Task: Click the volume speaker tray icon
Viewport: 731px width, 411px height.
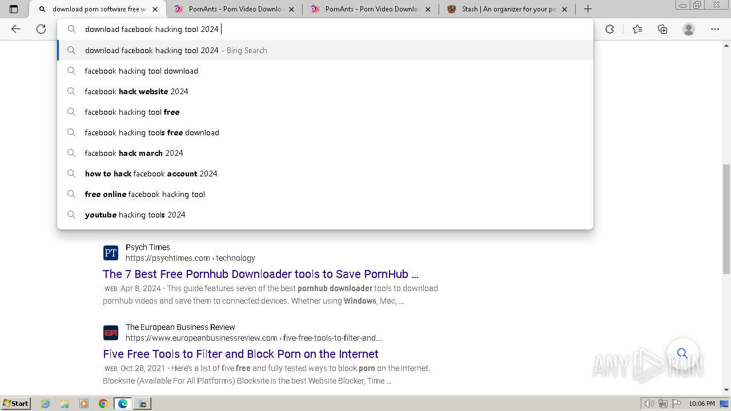Action: click(649, 404)
